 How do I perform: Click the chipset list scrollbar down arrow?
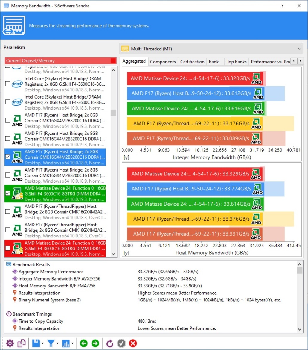[x=113, y=254]
